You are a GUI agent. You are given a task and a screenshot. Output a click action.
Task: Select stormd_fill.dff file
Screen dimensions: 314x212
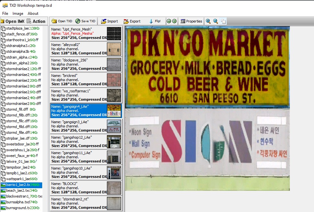point(21,110)
